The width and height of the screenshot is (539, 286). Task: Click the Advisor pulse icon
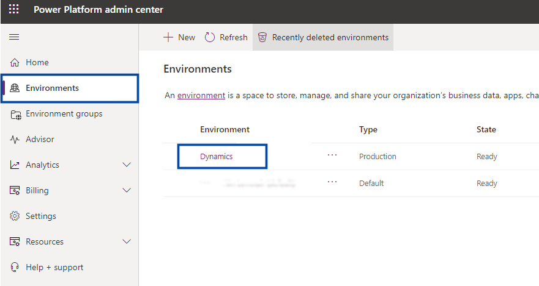15,140
